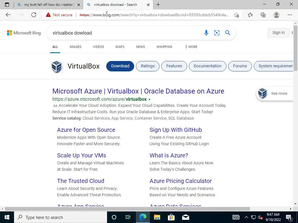Select the SHOPPING results tab

click(164, 47)
